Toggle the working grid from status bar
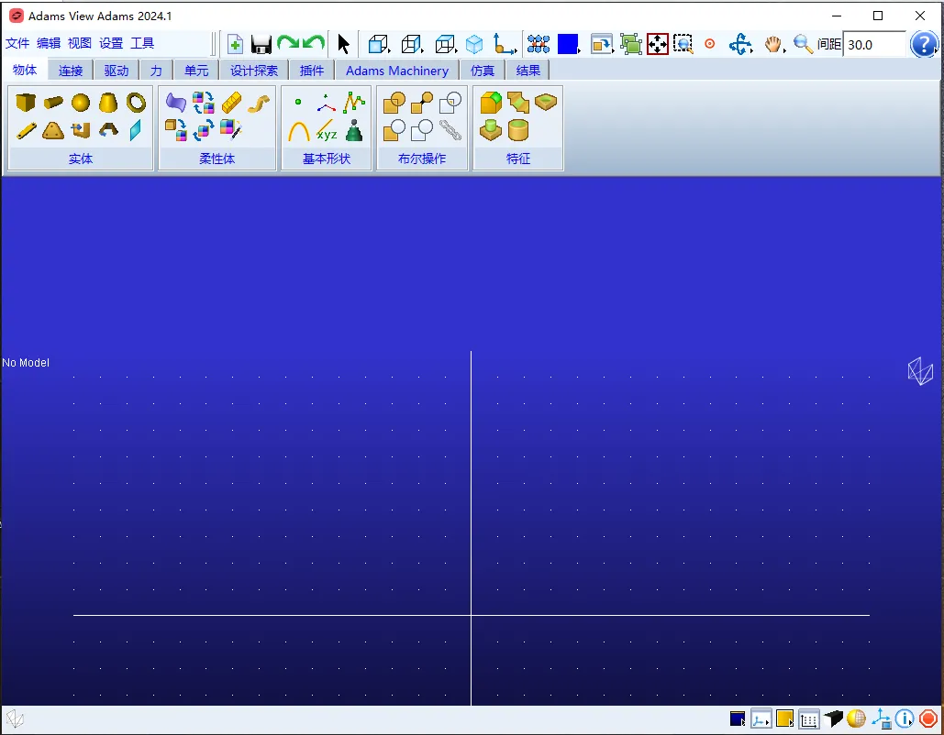The image size is (944, 735). (x=808, y=719)
